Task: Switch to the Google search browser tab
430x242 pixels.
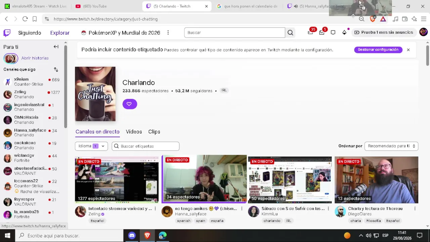Action: [x=247, y=6]
